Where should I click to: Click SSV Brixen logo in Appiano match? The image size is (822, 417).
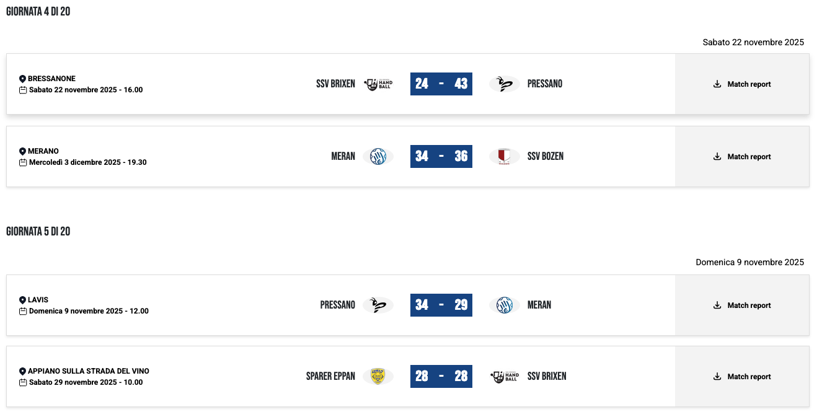[x=504, y=376]
